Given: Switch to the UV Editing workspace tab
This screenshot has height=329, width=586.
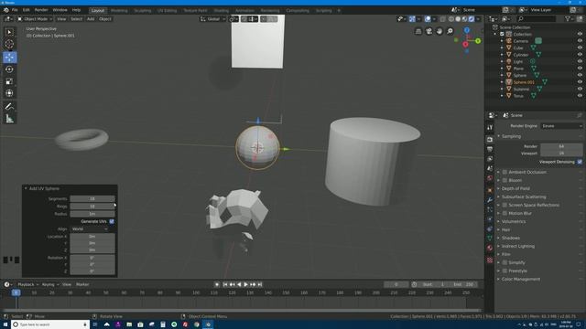Looking at the screenshot, I should (167, 10).
